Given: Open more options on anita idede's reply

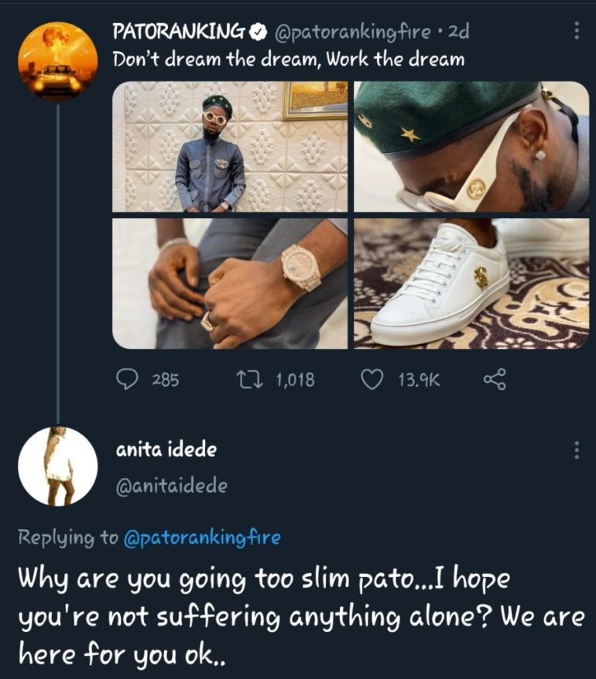Looking at the screenshot, I should click(576, 450).
